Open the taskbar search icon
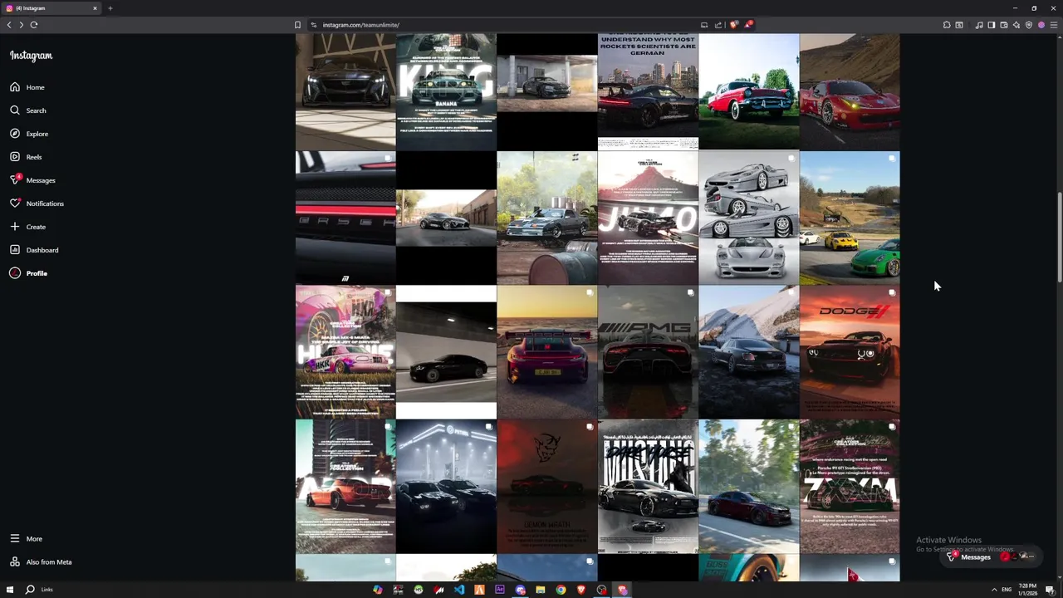The height and width of the screenshot is (598, 1063). point(30,590)
